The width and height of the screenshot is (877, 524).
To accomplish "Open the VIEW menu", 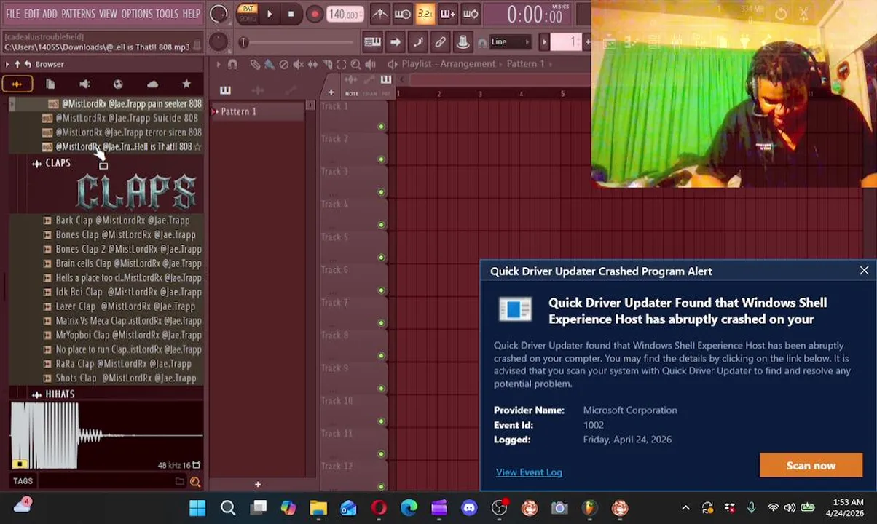I will (108, 14).
